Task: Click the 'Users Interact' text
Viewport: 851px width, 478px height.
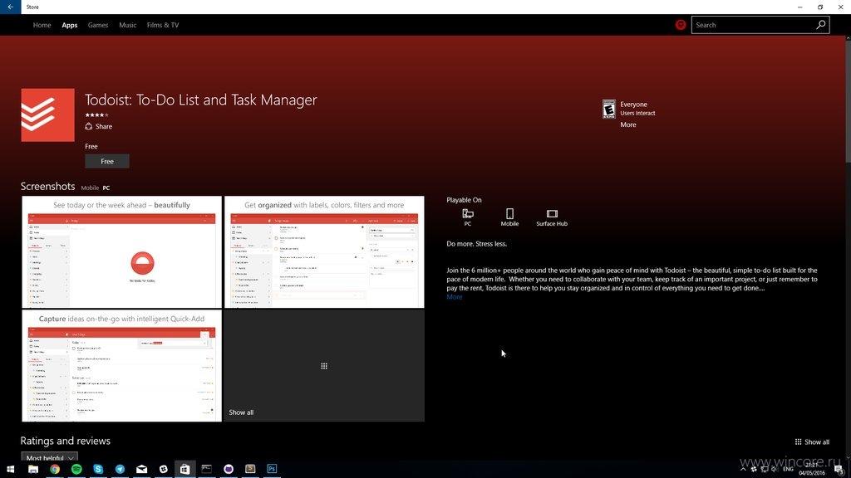Action: coord(637,113)
